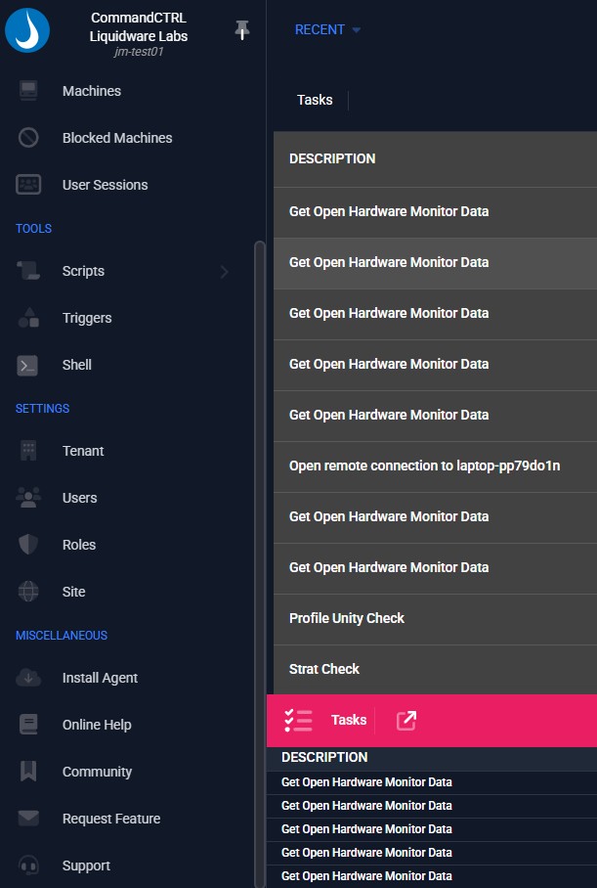Switch to the Tasks tab at top

point(315,100)
